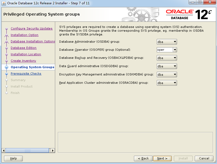Viewport: 217px width, 164px height.
Task: Go to Installation Location step
Action: coord(26,54)
